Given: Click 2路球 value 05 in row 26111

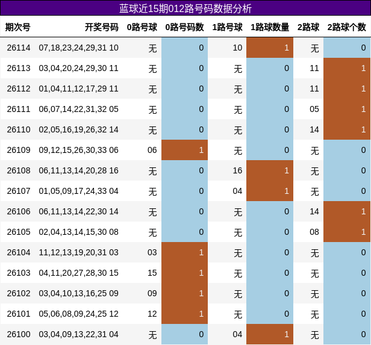Looking at the screenshot, I should [x=314, y=109].
